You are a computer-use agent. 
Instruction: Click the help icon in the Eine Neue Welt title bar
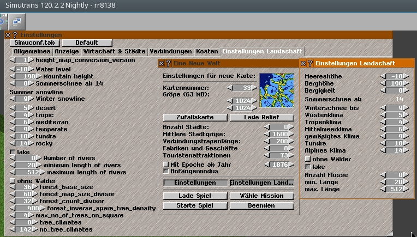tap(168, 64)
